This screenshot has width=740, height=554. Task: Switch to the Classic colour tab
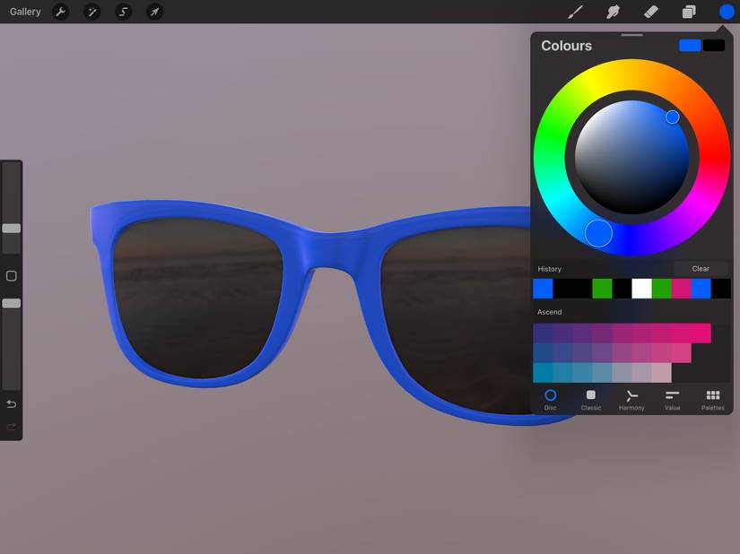[x=591, y=400]
